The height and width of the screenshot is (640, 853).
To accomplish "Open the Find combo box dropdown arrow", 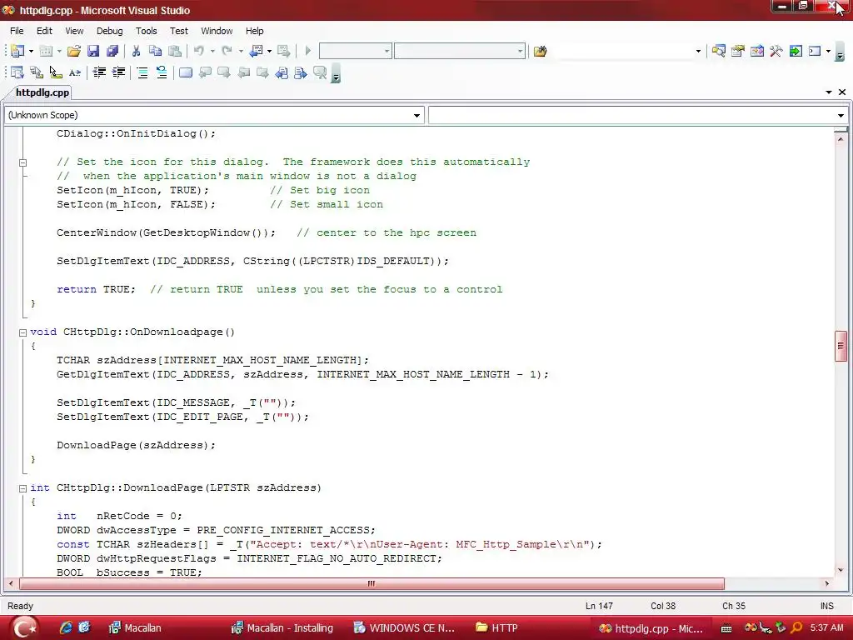I will (698, 51).
